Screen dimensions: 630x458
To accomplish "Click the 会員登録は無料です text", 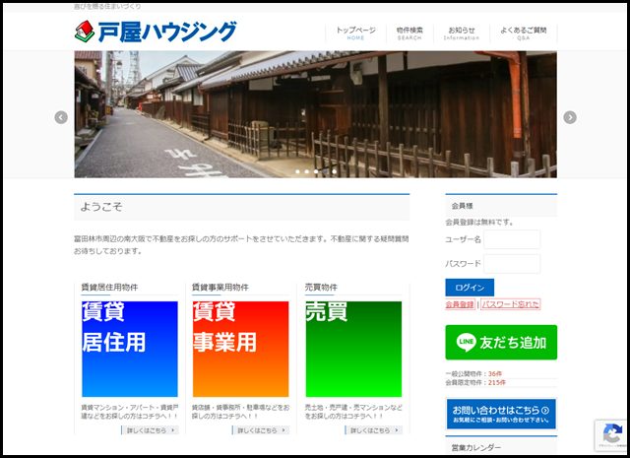I will click(x=479, y=222).
